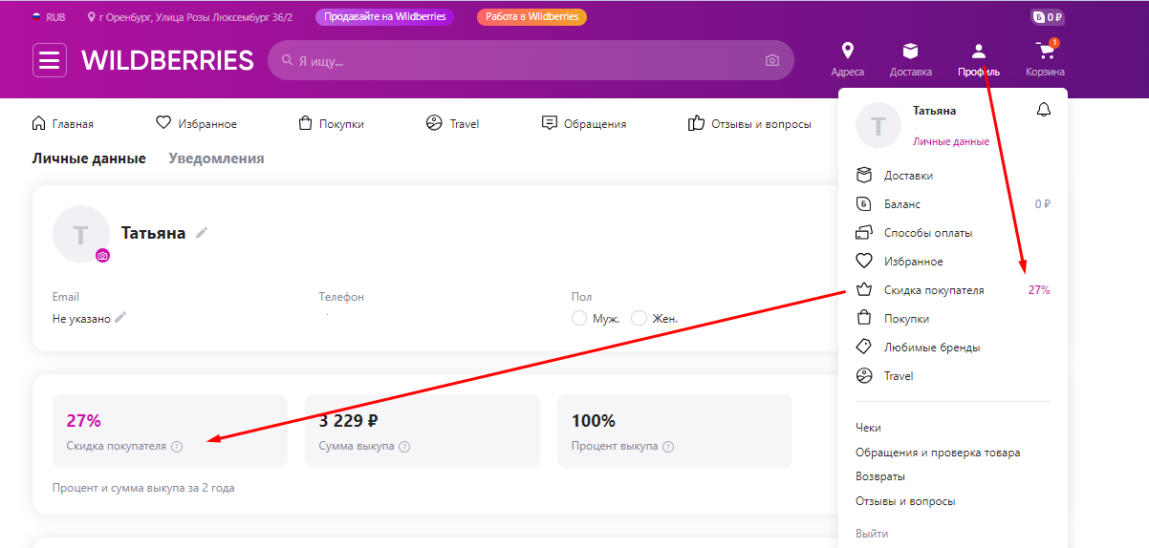1149x548 pixels.
Task: Click help icon next to Скидка покупателя
Action: tap(177, 446)
